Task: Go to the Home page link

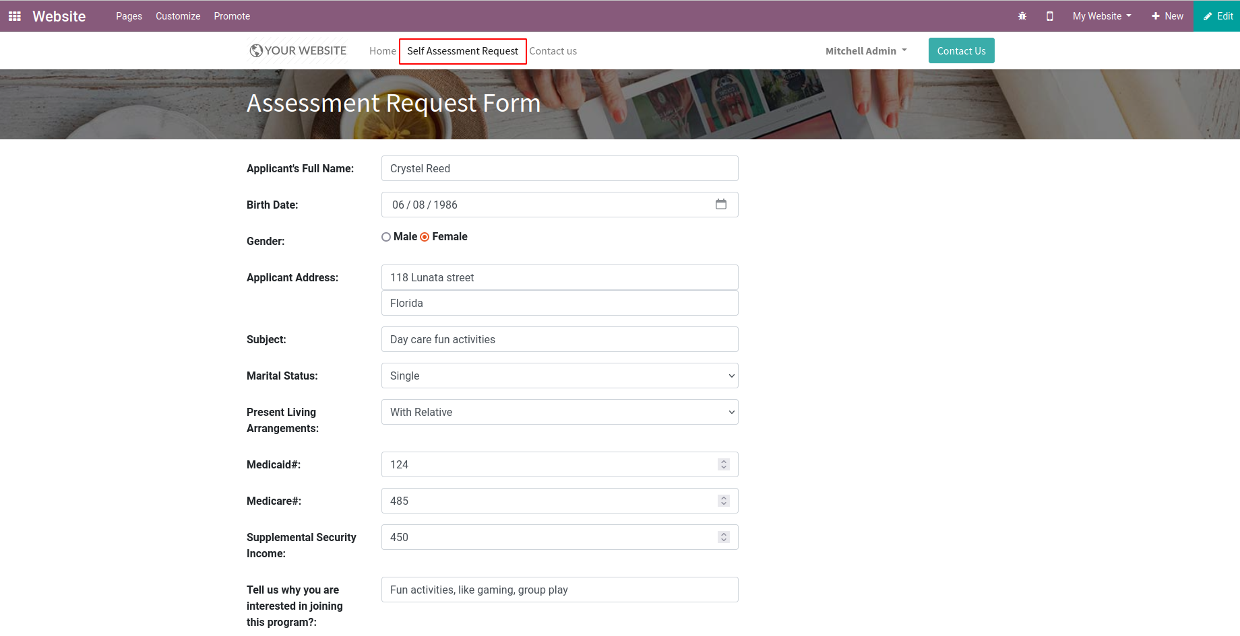Action: 383,51
